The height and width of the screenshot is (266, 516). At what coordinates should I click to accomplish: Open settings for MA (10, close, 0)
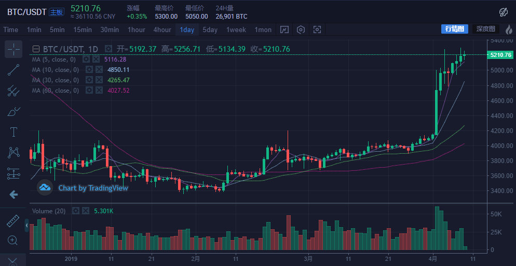tap(89, 70)
